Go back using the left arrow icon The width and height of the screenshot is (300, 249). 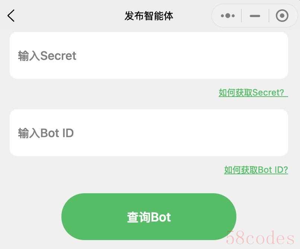[11, 16]
